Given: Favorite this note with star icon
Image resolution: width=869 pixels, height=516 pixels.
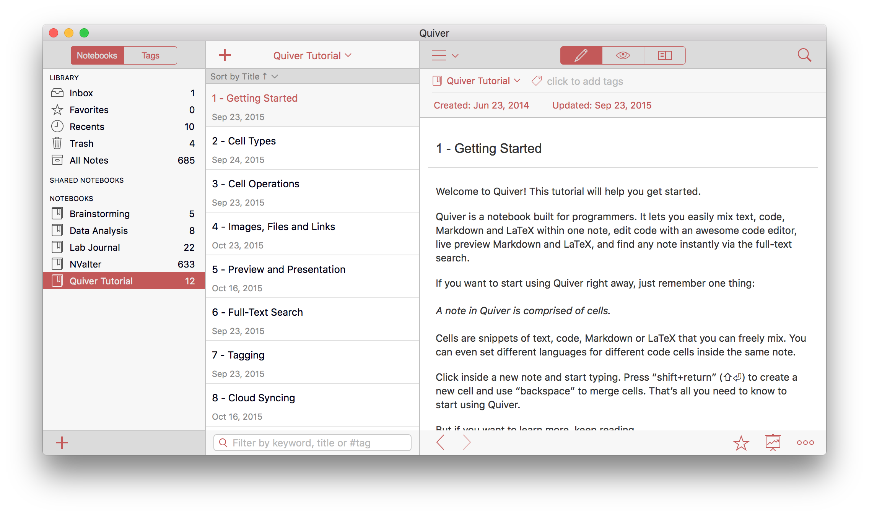Looking at the screenshot, I should tap(741, 443).
